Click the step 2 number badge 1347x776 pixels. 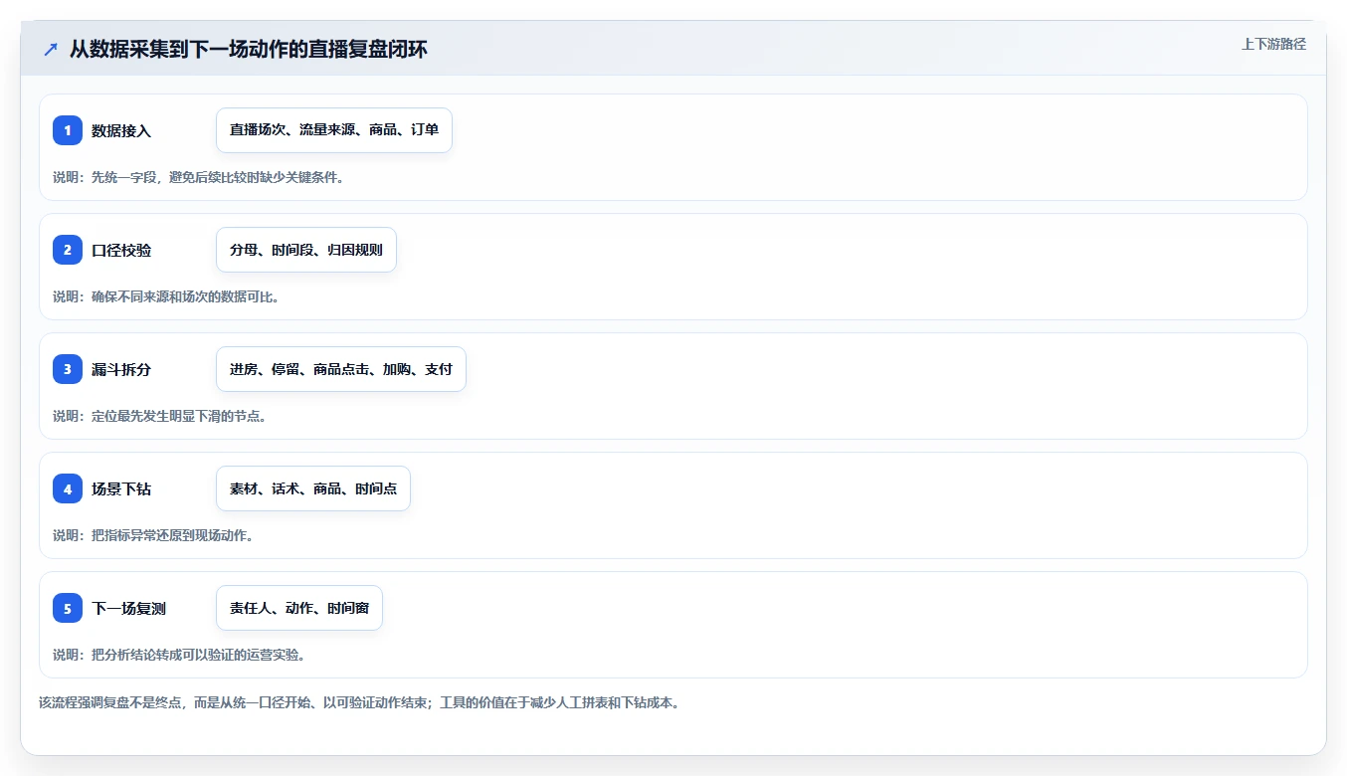(68, 250)
